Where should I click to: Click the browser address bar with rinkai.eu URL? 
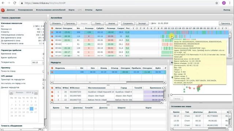coord(116,3)
